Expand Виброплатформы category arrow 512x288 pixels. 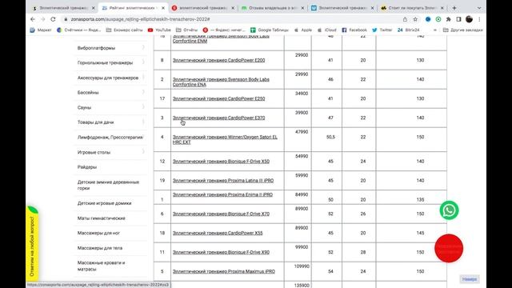click(143, 48)
